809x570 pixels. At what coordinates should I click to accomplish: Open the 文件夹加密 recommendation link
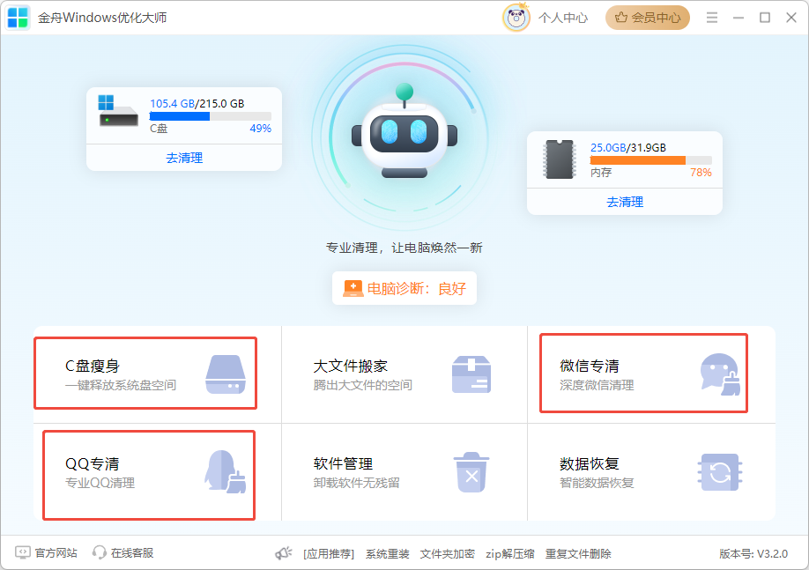click(x=448, y=554)
